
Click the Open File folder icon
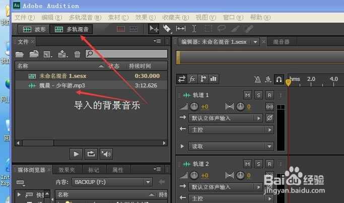(20, 54)
